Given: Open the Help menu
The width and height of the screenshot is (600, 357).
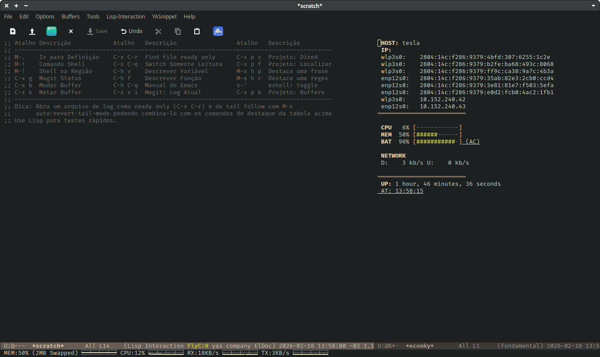Looking at the screenshot, I should [189, 17].
